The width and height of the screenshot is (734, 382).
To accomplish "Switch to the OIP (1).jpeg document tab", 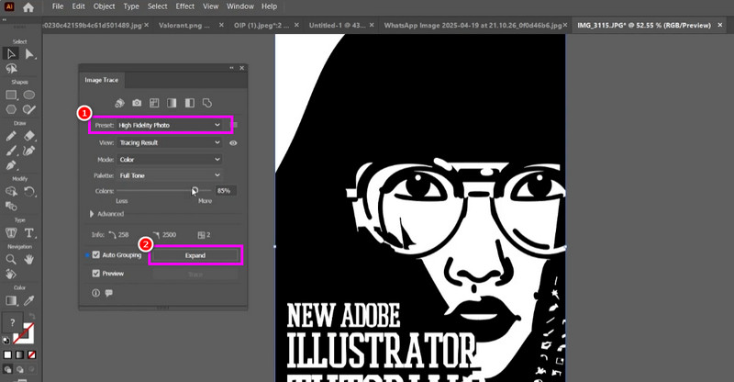I will coord(261,26).
